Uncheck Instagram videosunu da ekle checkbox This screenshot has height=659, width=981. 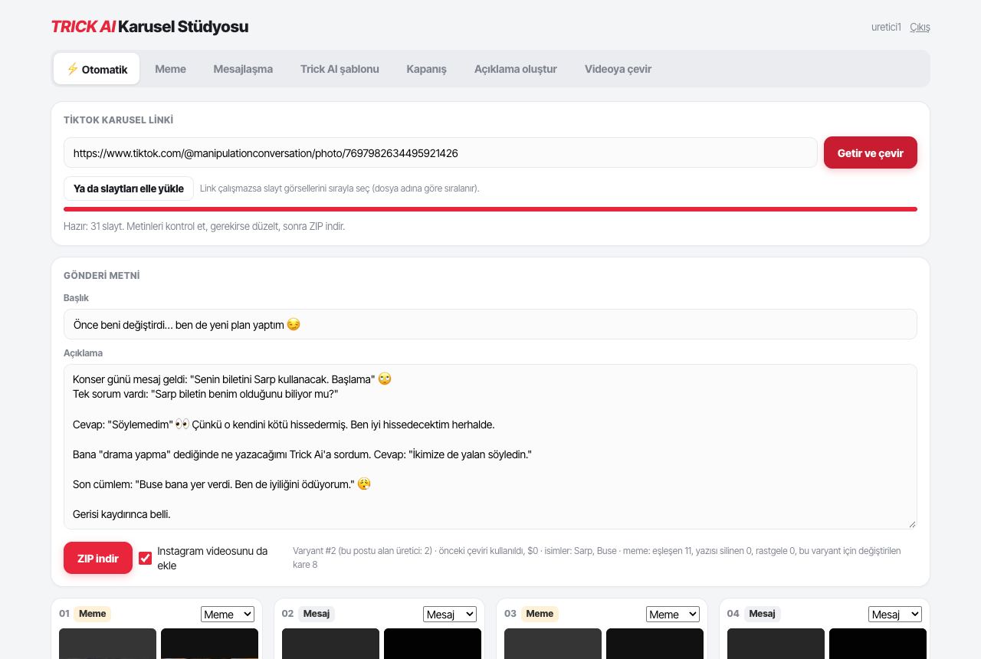(x=145, y=558)
